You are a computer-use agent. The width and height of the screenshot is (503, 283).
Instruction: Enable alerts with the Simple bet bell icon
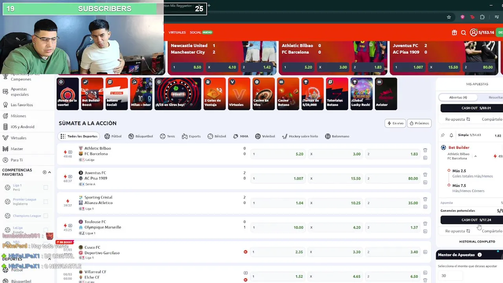tap(451, 135)
